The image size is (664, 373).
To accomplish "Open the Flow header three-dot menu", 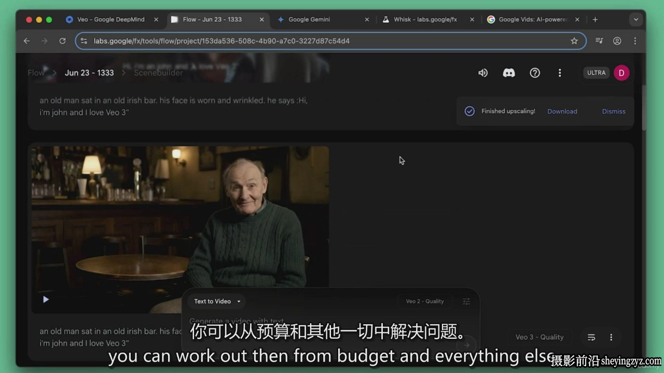I will [560, 73].
